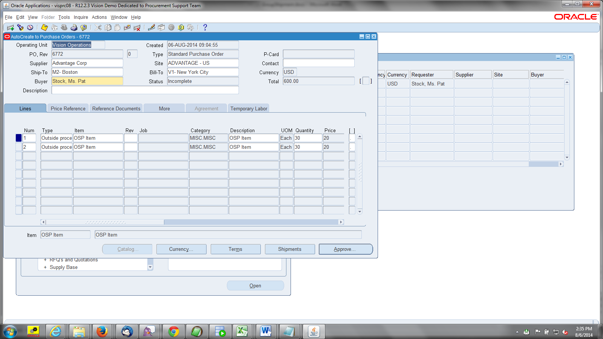Viewport: 603px width, 339px height.
Task: Click the Cut scissors toolbar icon
Action: click(x=98, y=27)
